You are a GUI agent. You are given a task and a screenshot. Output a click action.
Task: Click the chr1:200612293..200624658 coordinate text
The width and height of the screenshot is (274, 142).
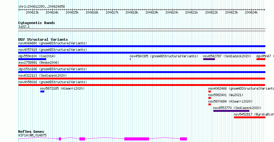pos(42,6)
